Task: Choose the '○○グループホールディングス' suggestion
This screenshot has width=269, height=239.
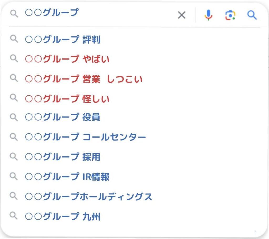Action: click(x=89, y=196)
